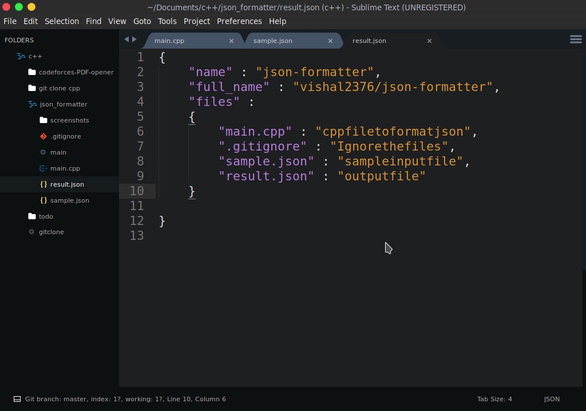Open the File menu
Viewport: 586px width, 411px height.
click(x=10, y=21)
